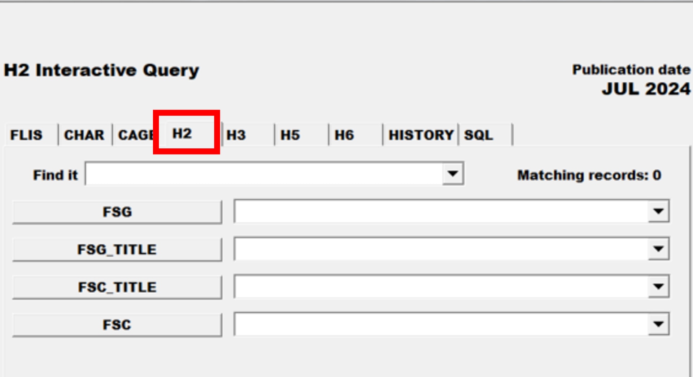Open the HISTORY tab
The image size is (693, 377).
(x=421, y=135)
